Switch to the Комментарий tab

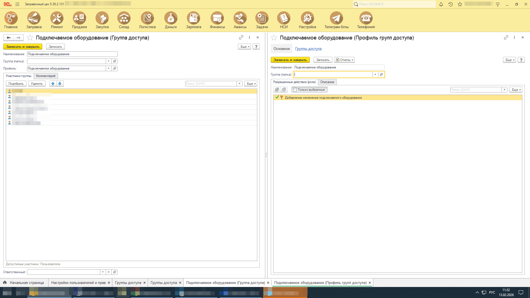pyautogui.click(x=46, y=76)
